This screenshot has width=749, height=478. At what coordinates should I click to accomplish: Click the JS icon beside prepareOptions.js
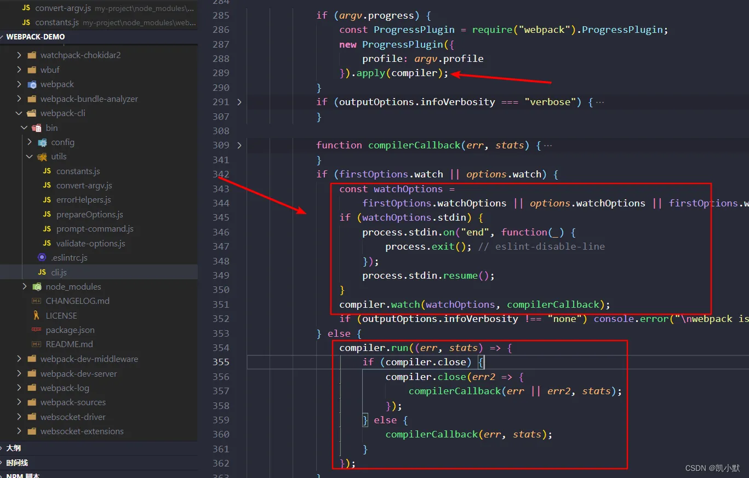coord(47,214)
